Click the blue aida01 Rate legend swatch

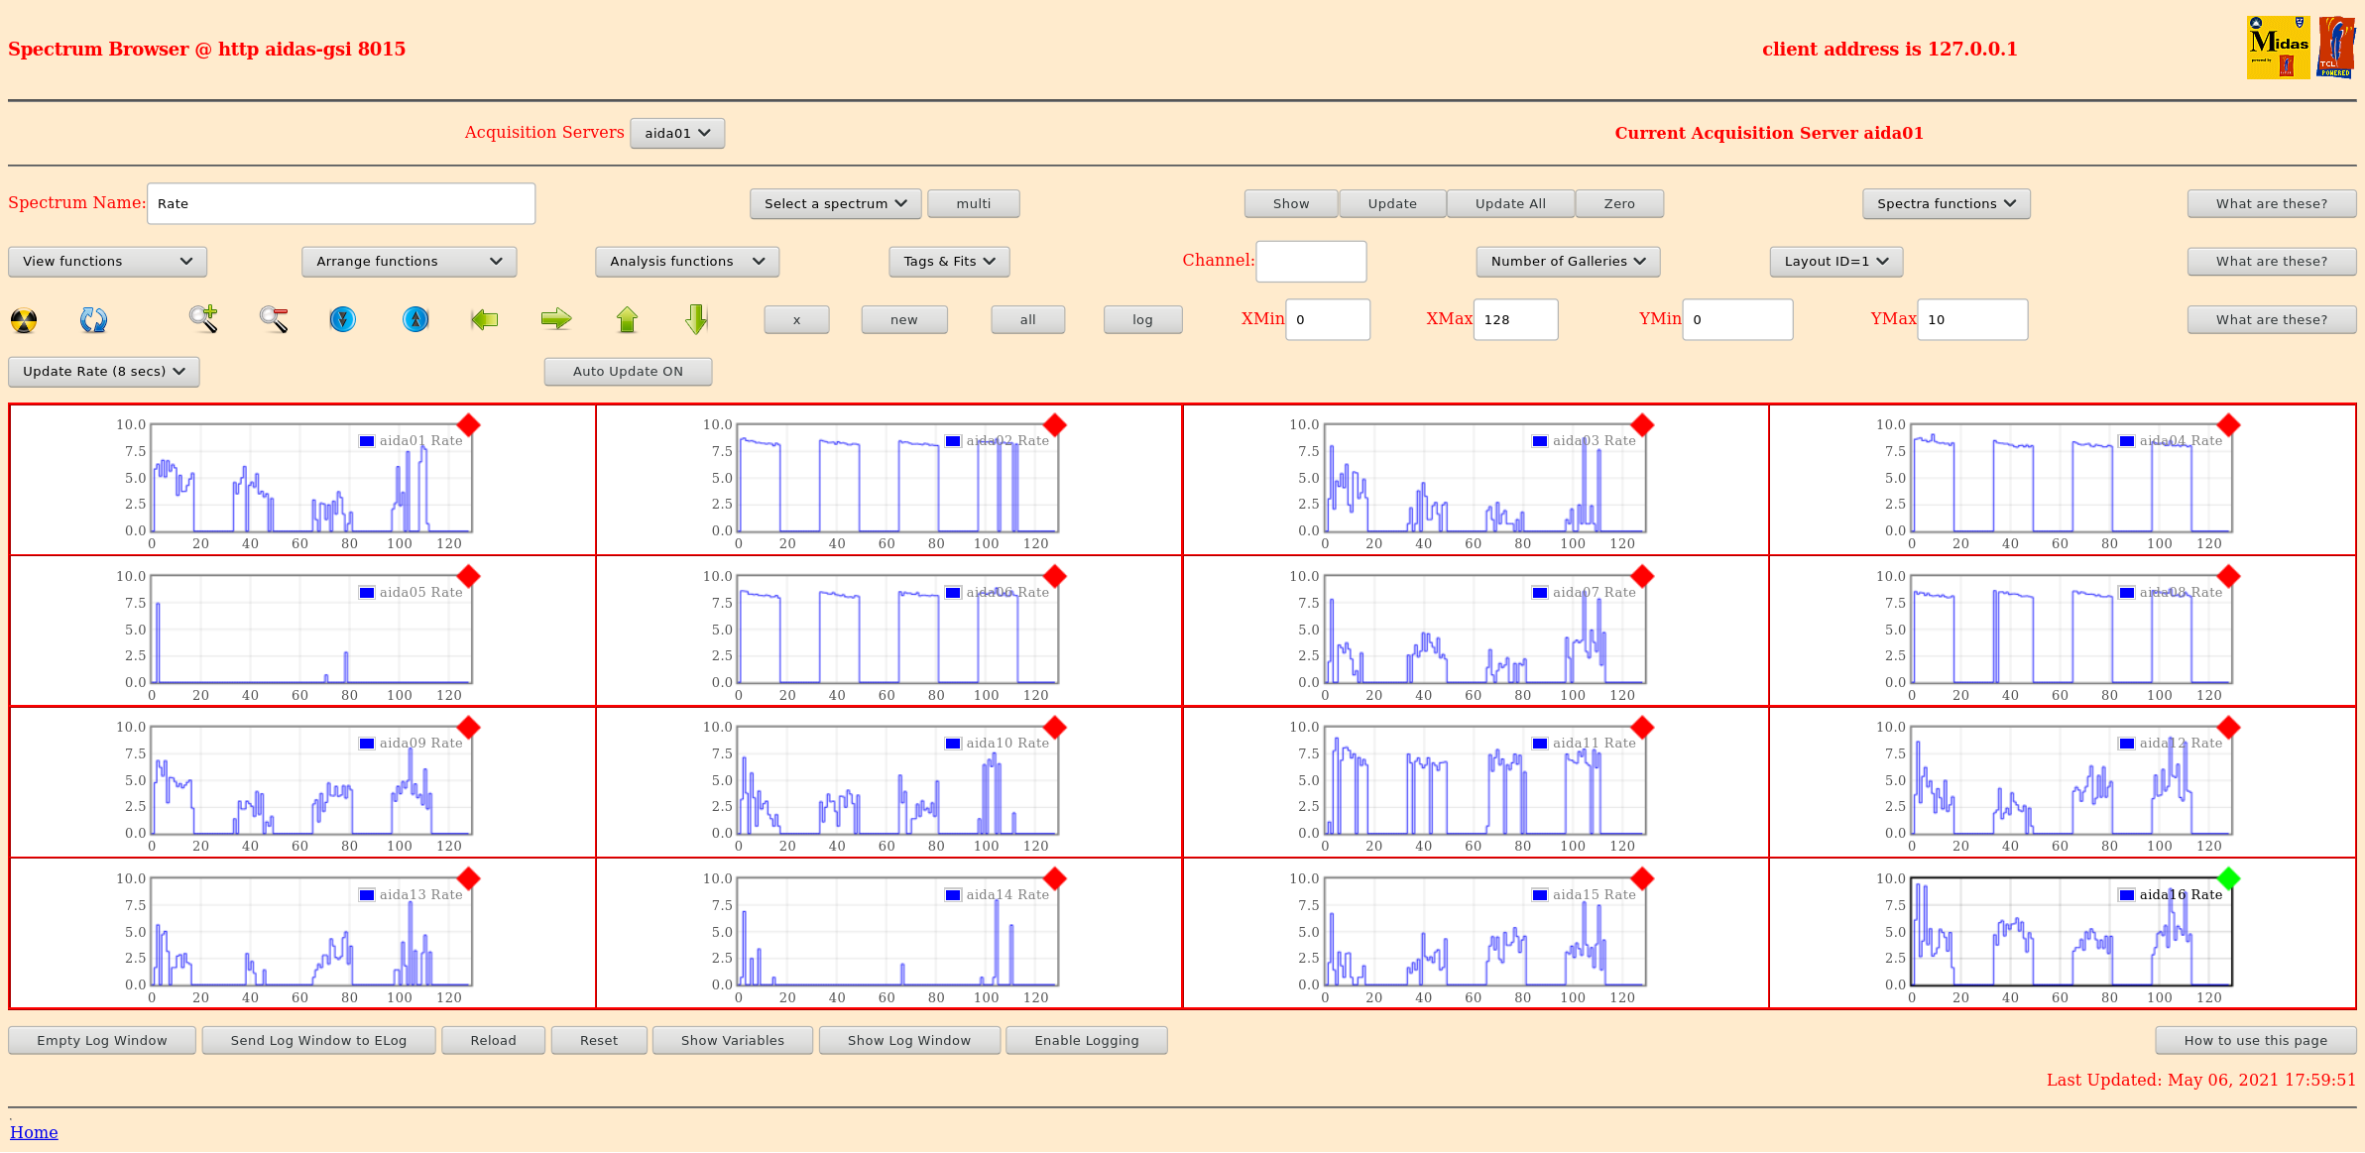tap(367, 441)
